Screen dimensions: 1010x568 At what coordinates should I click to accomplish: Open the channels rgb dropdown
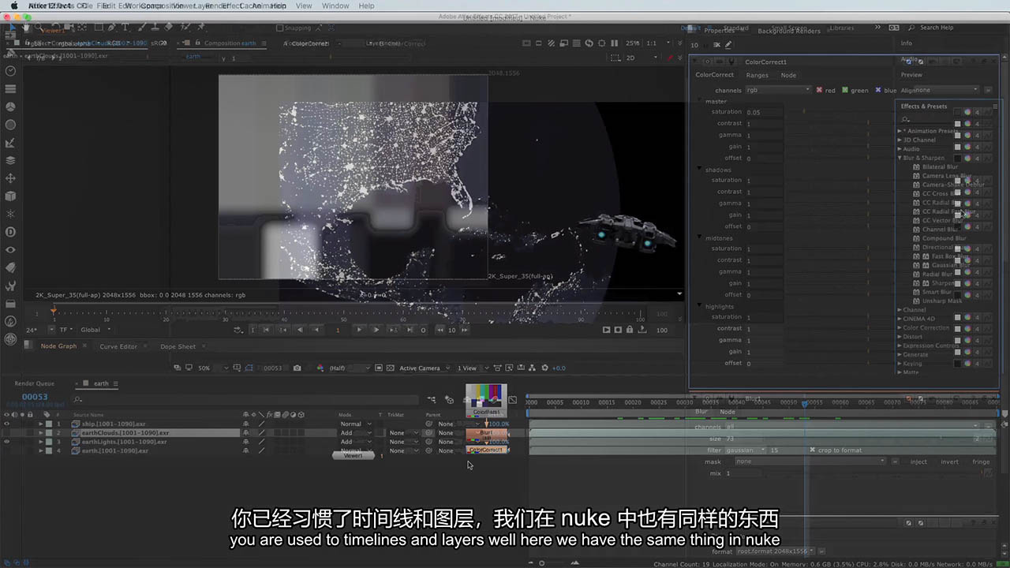778,90
